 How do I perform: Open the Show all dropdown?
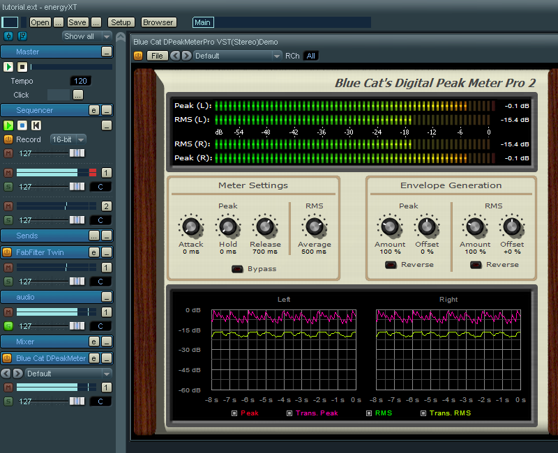tap(86, 36)
